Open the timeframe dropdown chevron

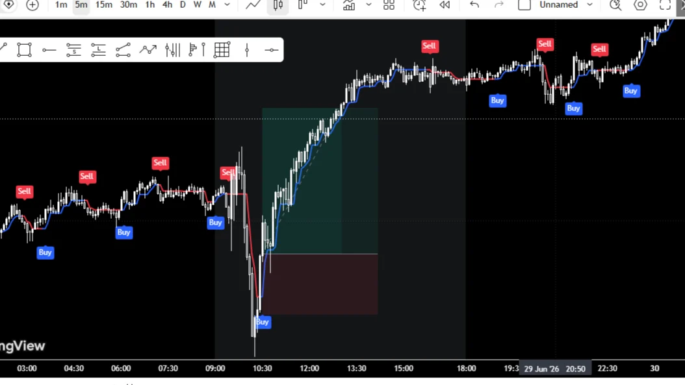click(227, 5)
